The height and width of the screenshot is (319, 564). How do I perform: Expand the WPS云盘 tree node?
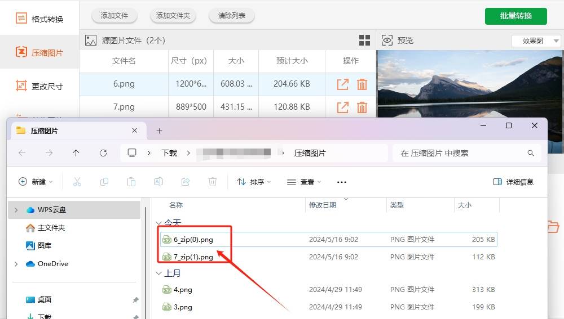16,210
